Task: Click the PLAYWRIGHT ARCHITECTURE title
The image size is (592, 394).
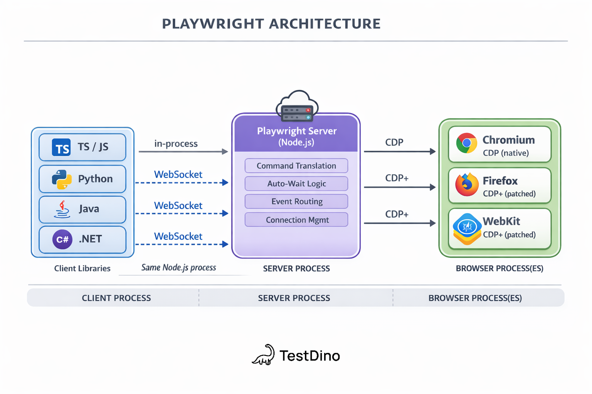Action: click(271, 24)
